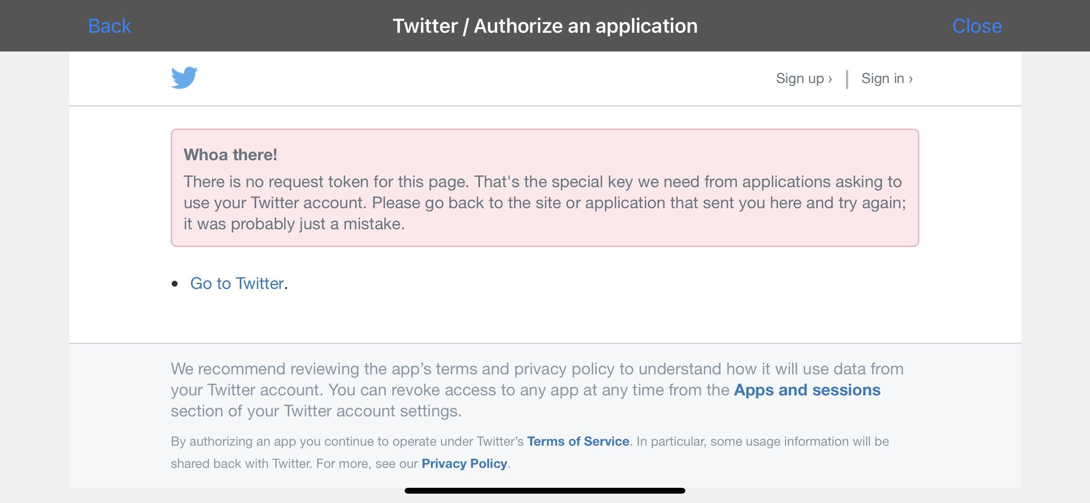Tap Close in the top bar

(x=977, y=26)
